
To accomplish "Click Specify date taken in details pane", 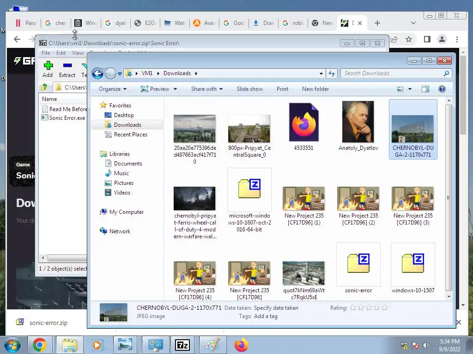I will [x=276, y=308].
